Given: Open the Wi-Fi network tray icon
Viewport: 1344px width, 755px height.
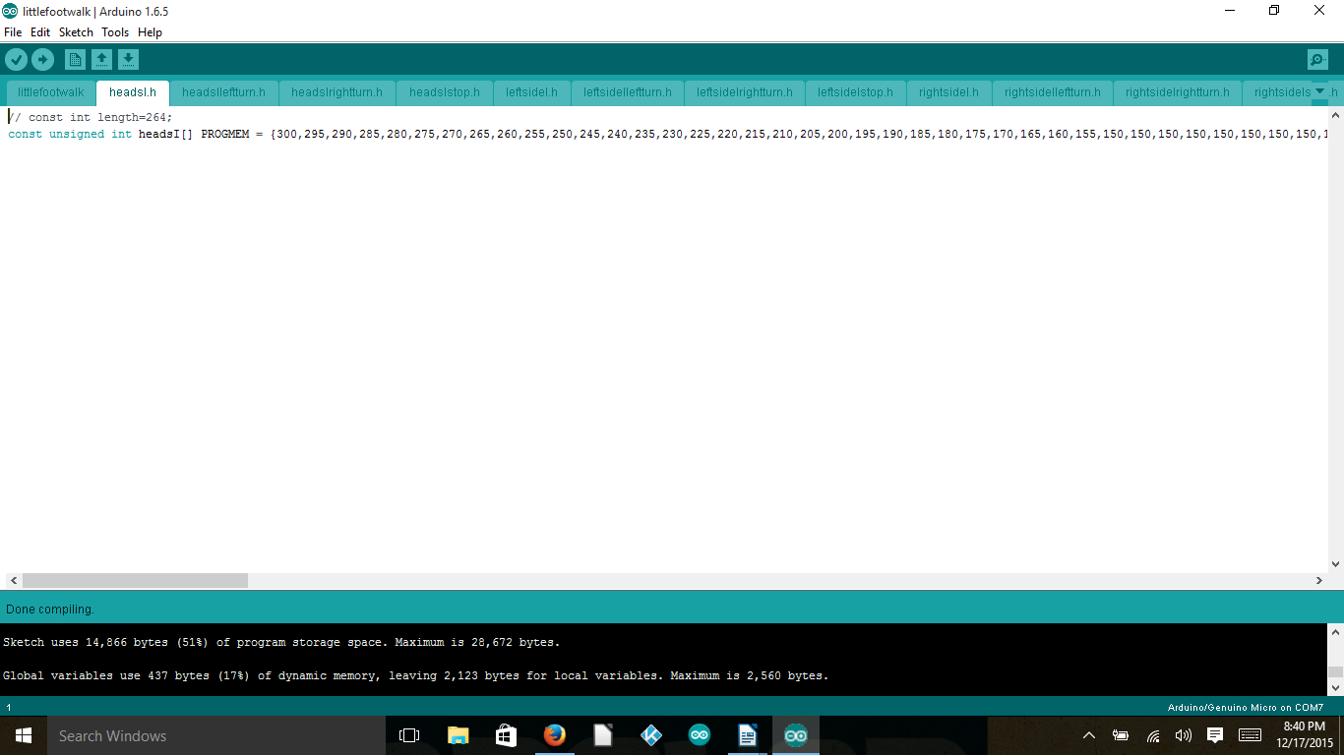Looking at the screenshot, I should (1152, 735).
